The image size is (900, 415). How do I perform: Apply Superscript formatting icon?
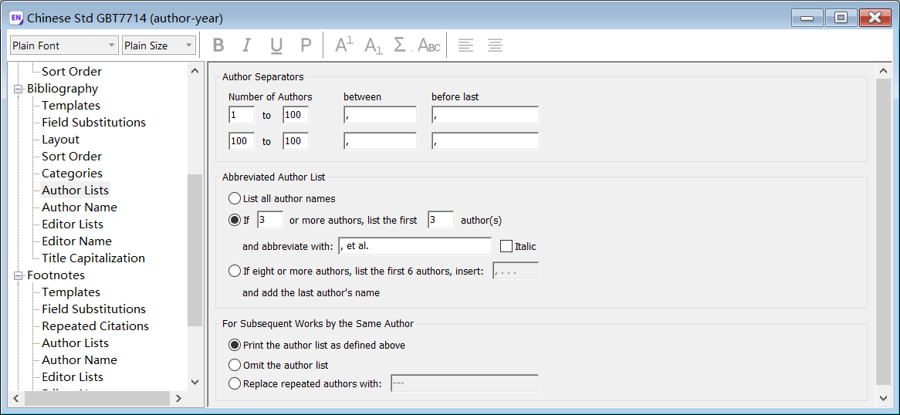coord(343,46)
